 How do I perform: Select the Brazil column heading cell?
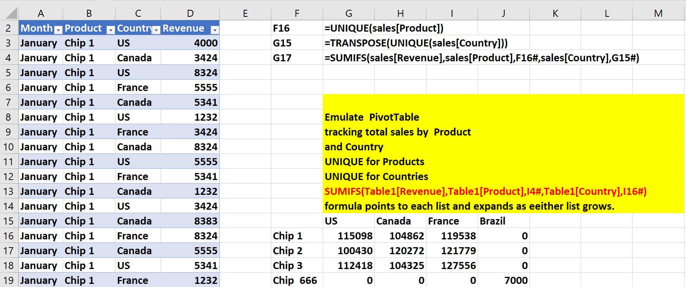pyautogui.click(x=493, y=221)
